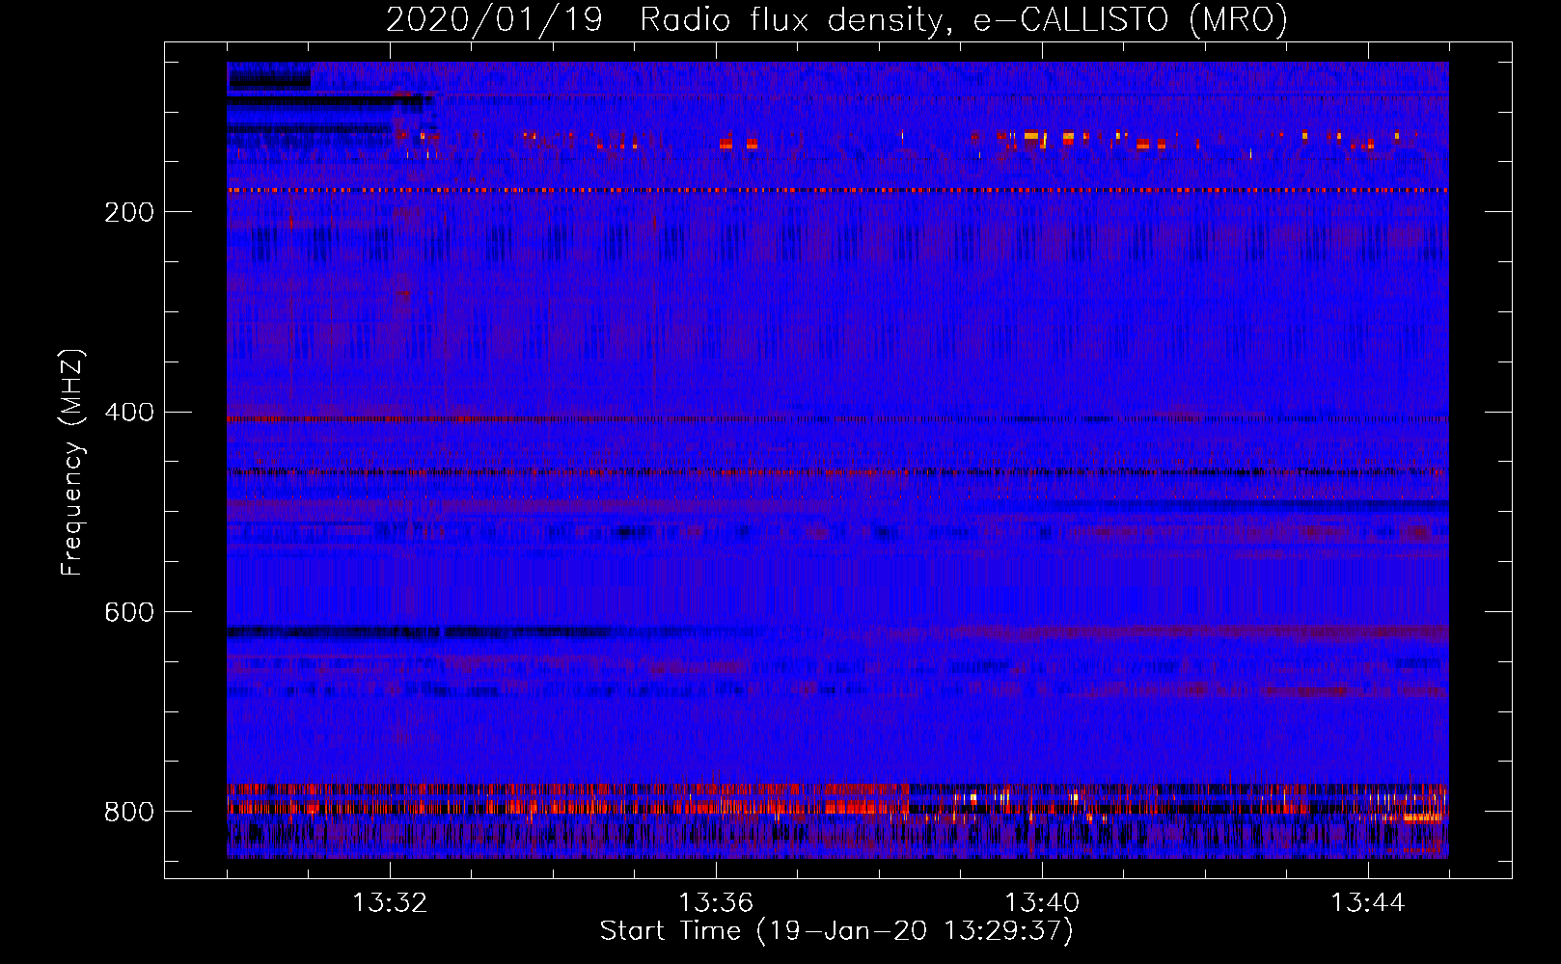Click the '13:36' time tick label

point(716,903)
